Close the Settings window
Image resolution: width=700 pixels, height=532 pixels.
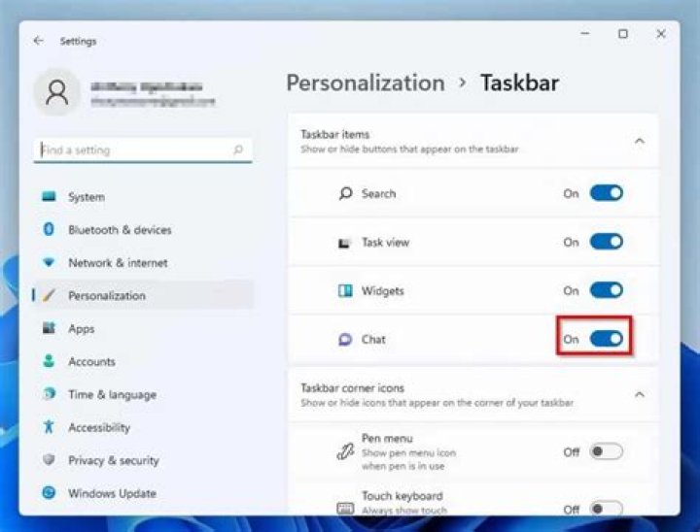[x=661, y=34]
